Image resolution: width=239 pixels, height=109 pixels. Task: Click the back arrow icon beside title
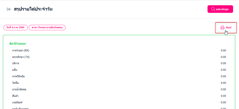click(9, 9)
